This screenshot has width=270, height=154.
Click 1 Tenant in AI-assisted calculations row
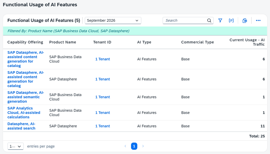103,113
